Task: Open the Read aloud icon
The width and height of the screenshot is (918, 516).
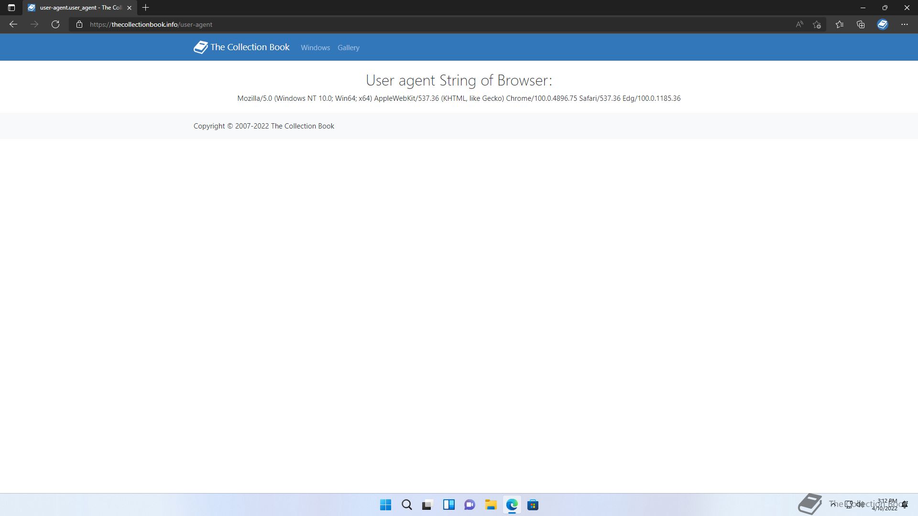Action: 799,24
